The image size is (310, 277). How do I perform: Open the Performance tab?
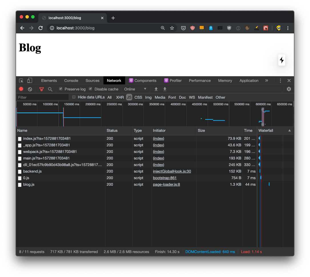[200, 80]
